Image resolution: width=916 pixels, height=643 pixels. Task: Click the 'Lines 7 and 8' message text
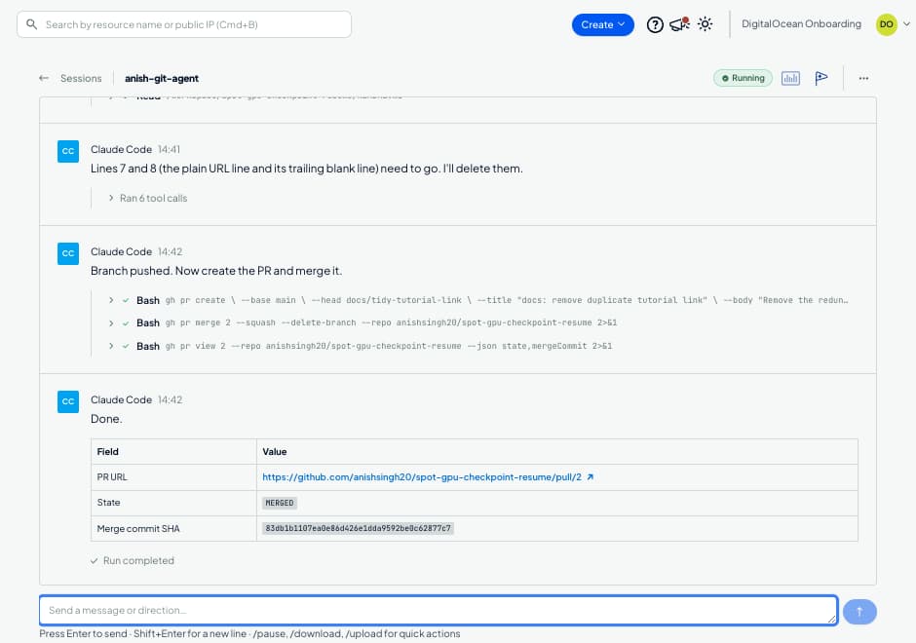[307, 169]
